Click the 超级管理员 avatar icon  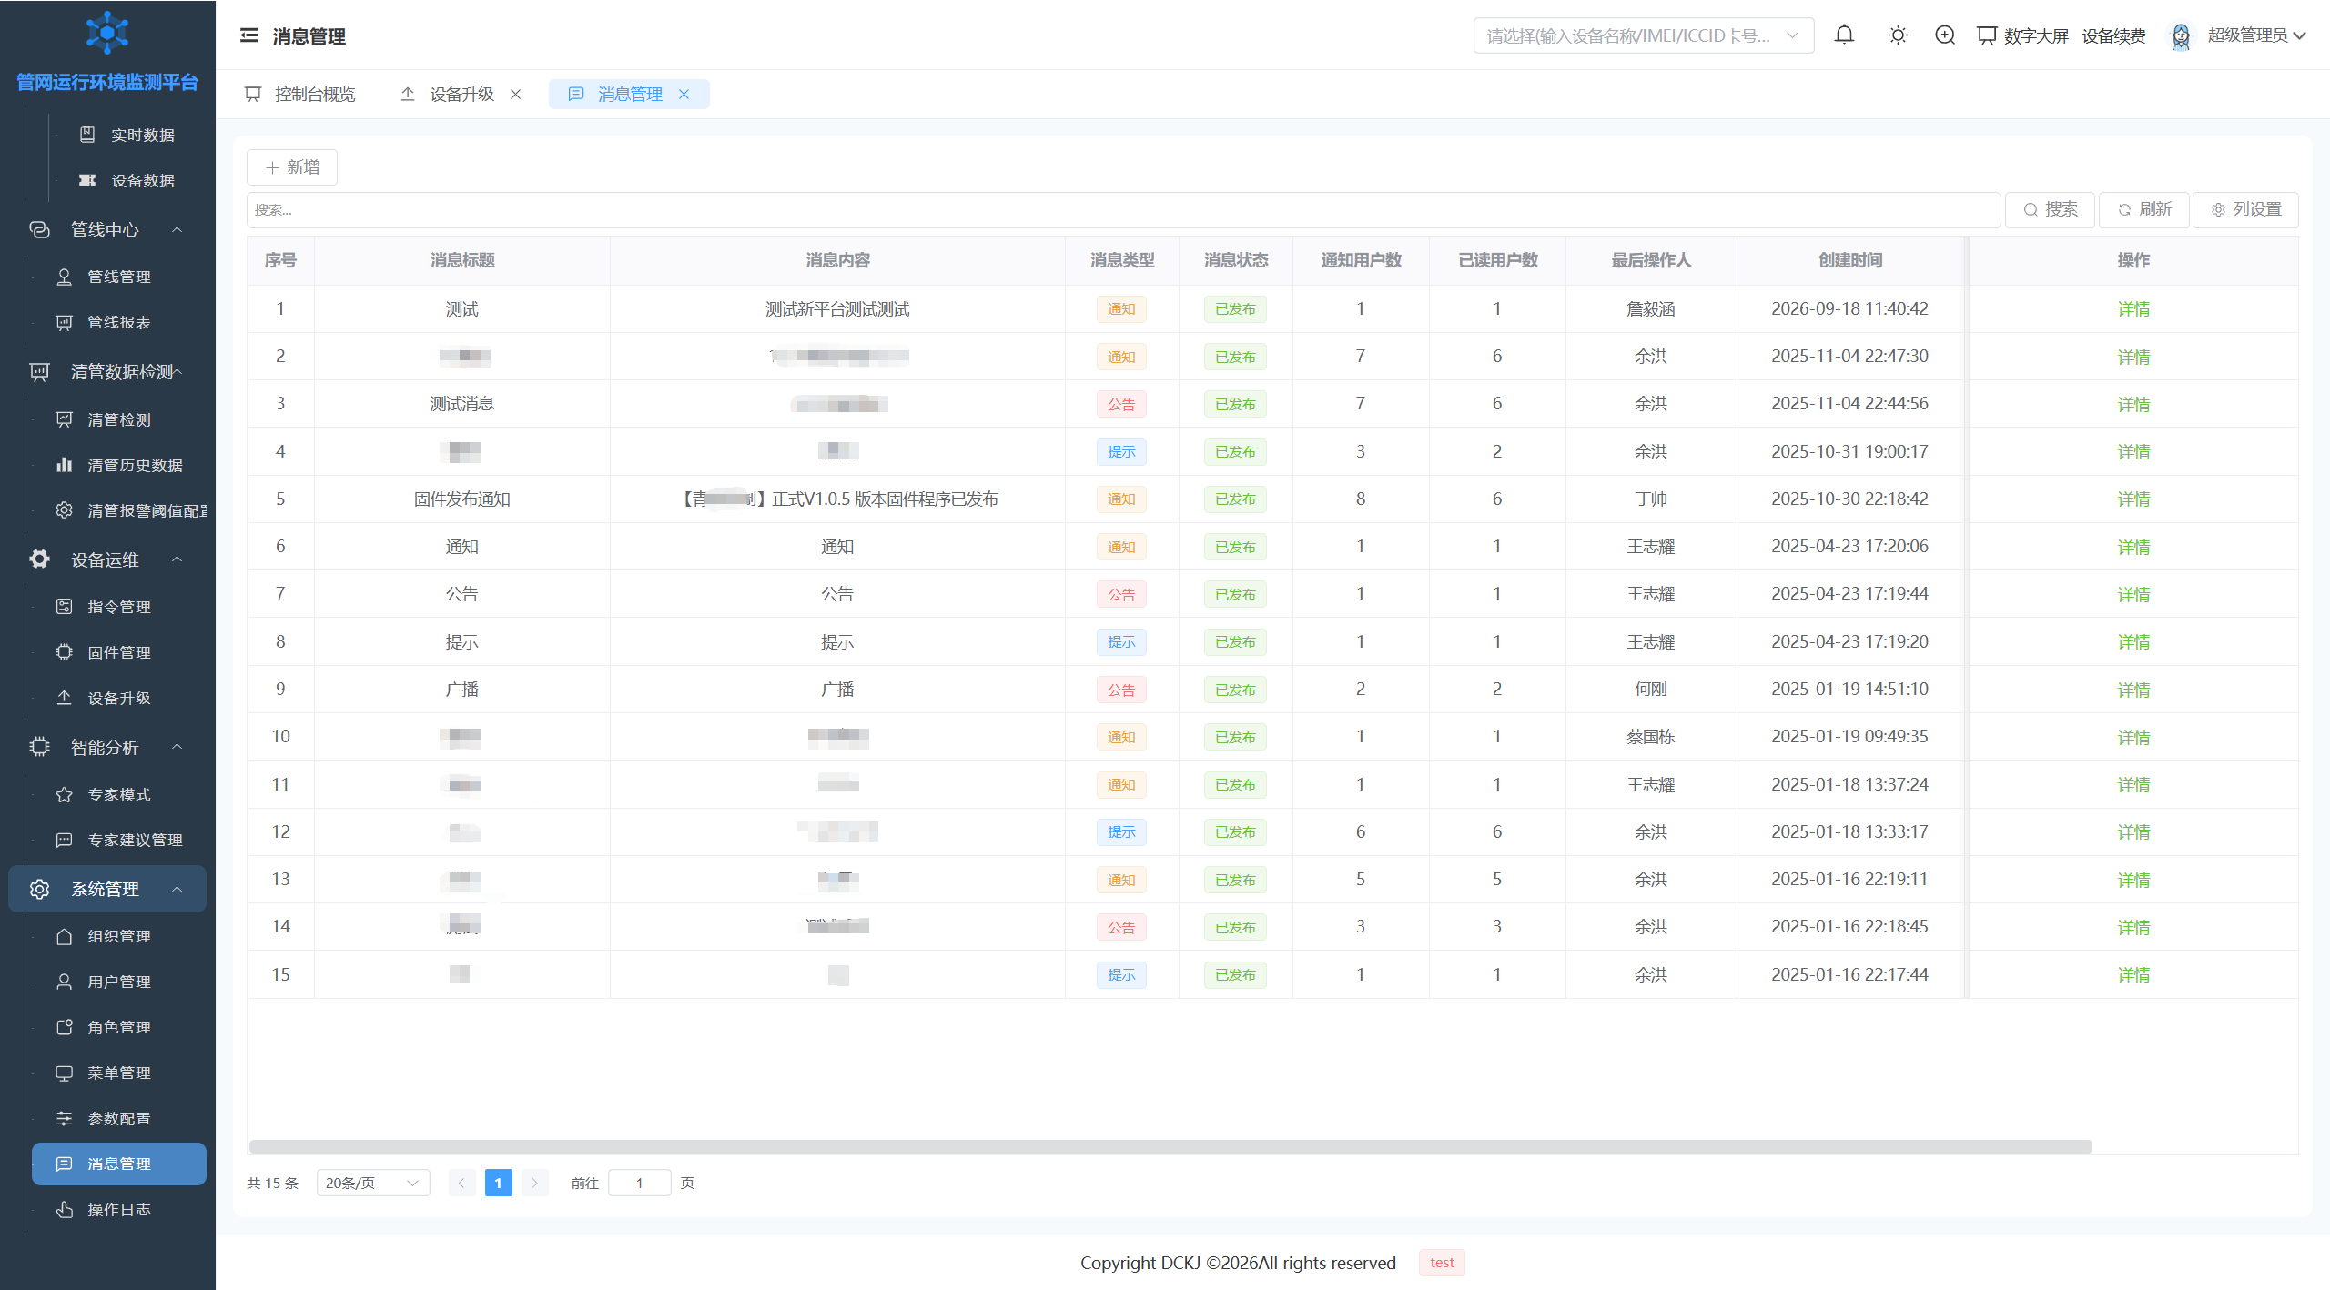coord(2181,35)
